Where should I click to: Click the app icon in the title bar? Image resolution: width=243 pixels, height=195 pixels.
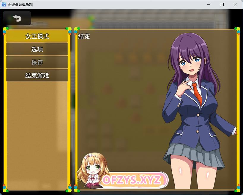tap(4, 4)
